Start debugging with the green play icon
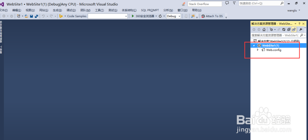Screen dimensions: 308x140 [x=133, y=16]
